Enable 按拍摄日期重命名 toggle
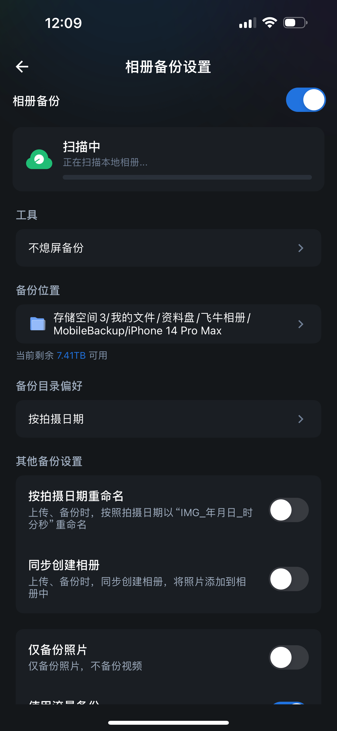Viewport: 337px width, 731px height. [288, 510]
